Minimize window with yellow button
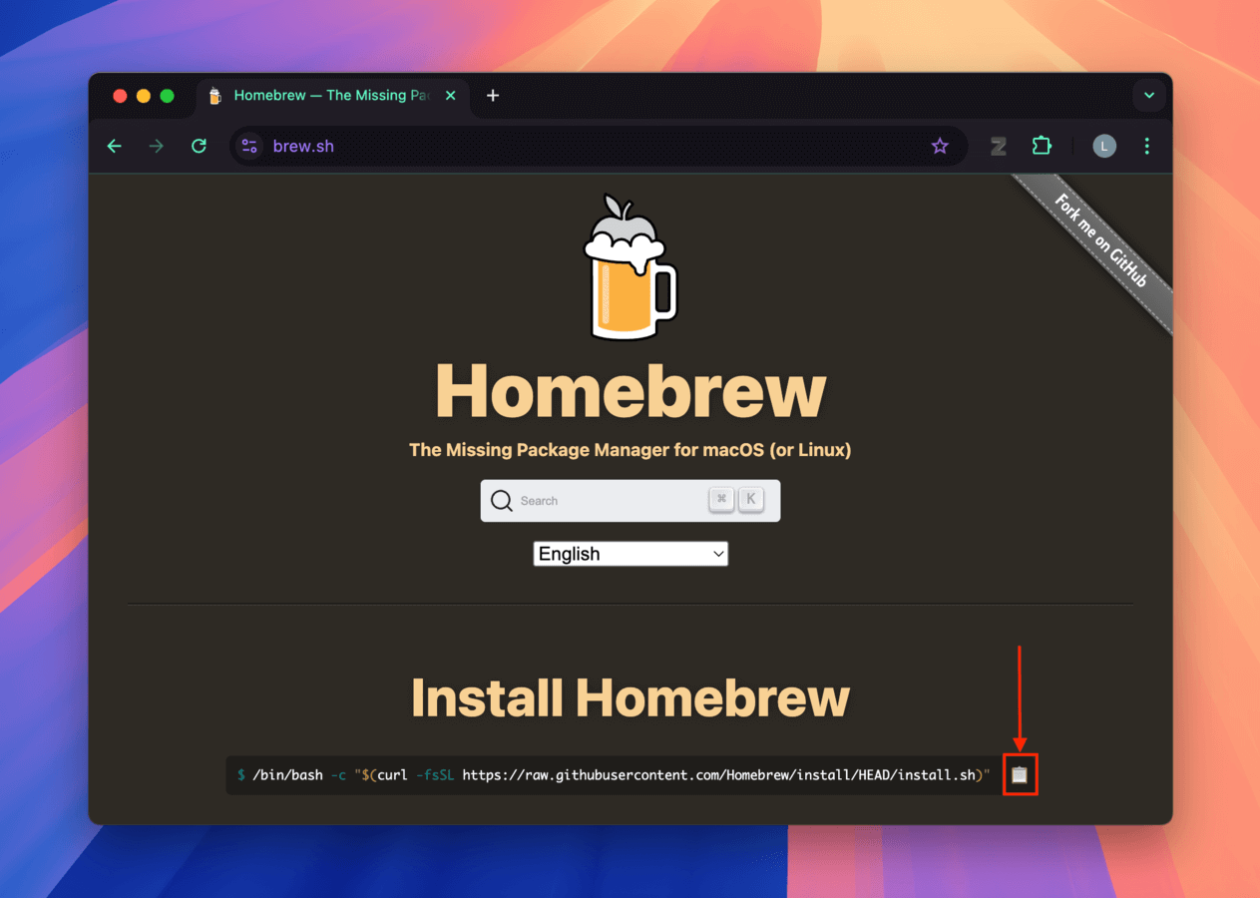The height and width of the screenshot is (898, 1260). point(144,96)
